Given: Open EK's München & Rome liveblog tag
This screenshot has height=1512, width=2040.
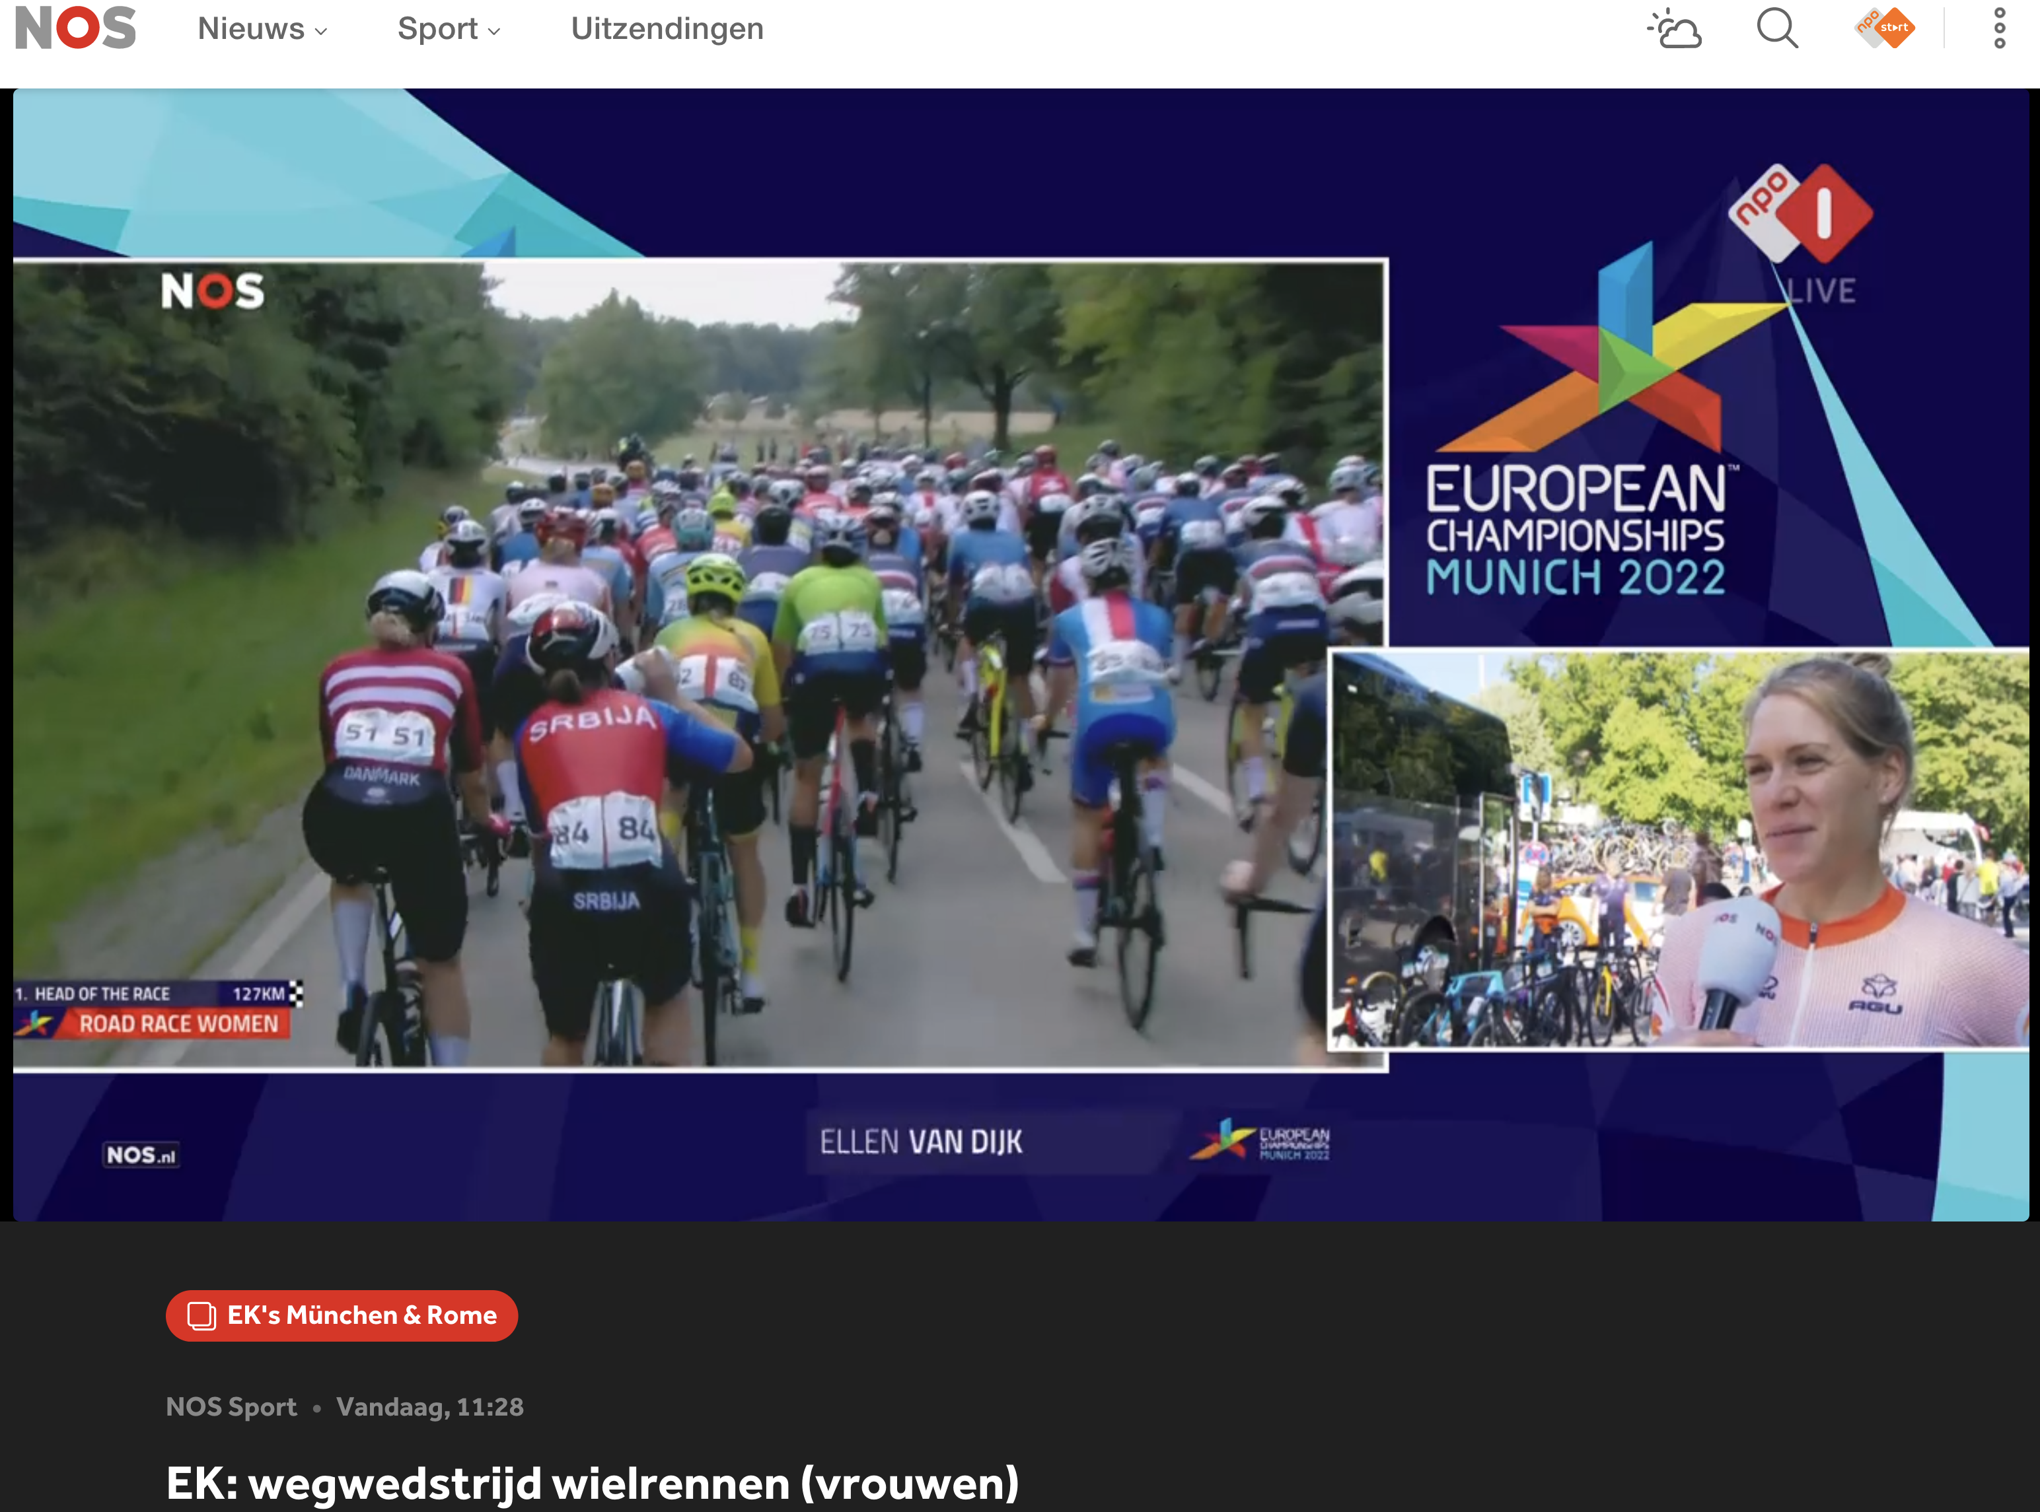Looking at the screenshot, I should pyautogui.click(x=342, y=1315).
